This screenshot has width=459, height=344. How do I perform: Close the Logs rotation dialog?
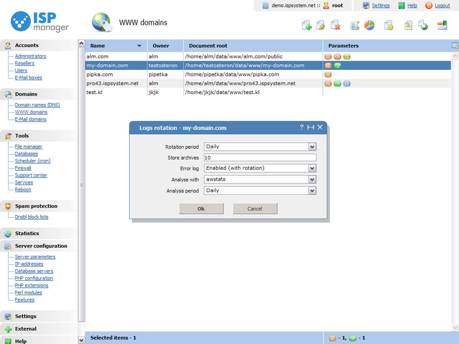(320, 127)
